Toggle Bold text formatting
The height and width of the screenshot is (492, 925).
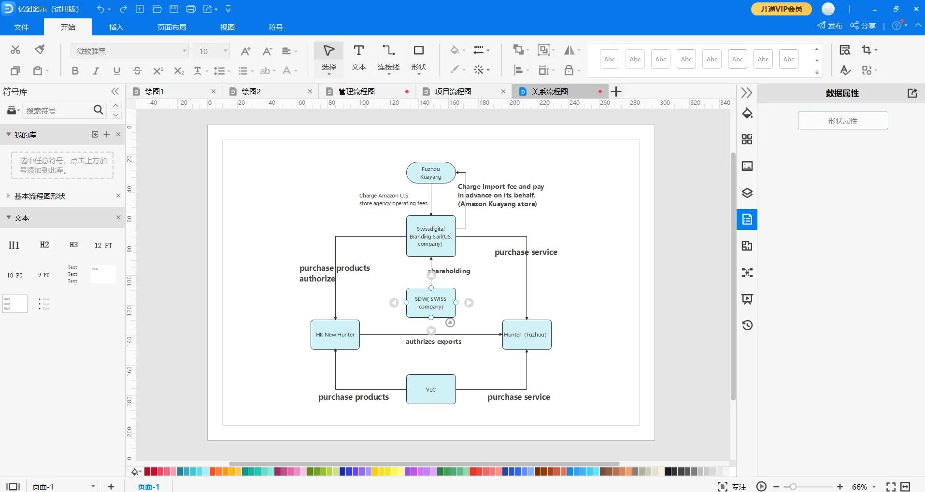coord(75,71)
